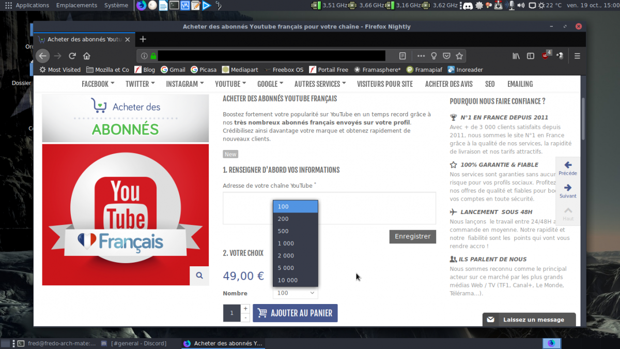Click the Enregistrer button
Viewport: 620px width, 349px height.
pyautogui.click(x=412, y=236)
